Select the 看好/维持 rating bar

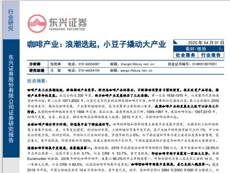pos(198,48)
